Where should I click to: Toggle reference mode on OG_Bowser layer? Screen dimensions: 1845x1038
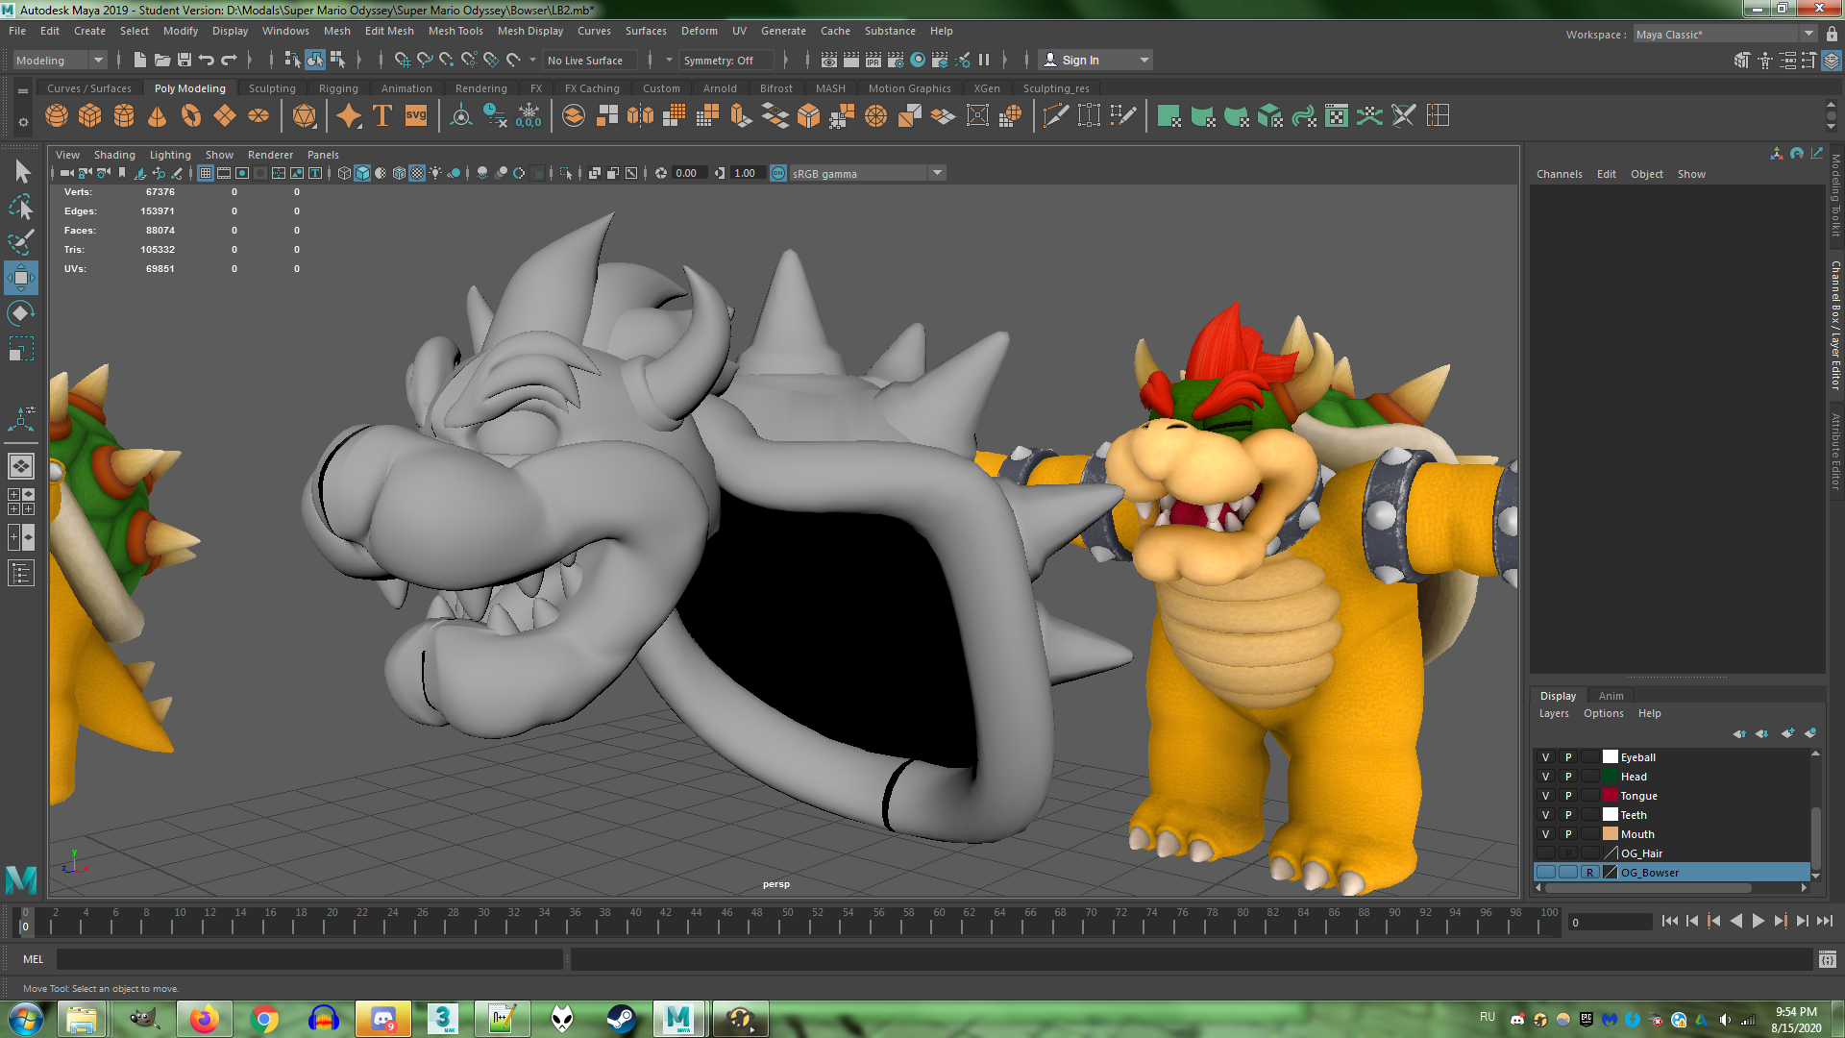tap(1590, 873)
